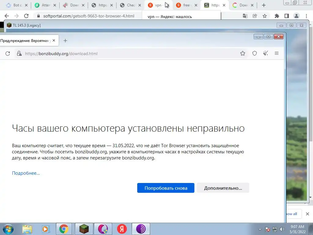Close the Предупреждение tab in Tor Browser
This screenshot has height=235, width=313.
click(54, 40)
